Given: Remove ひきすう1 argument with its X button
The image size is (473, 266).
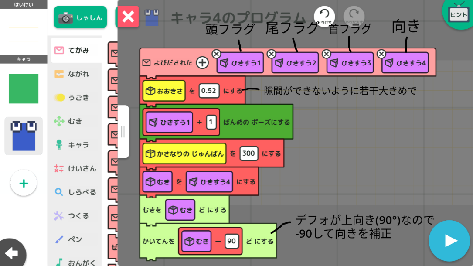Looking at the screenshot, I should tap(216, 54).
